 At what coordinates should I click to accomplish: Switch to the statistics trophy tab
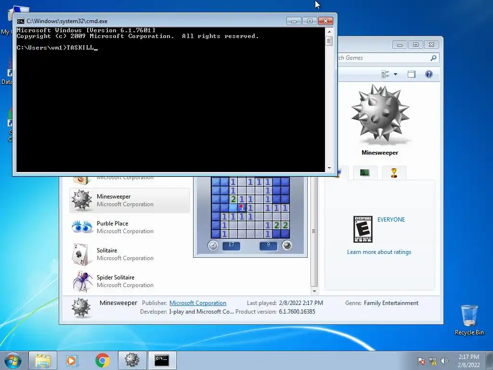pyautogui.click(x=394, y=173)
